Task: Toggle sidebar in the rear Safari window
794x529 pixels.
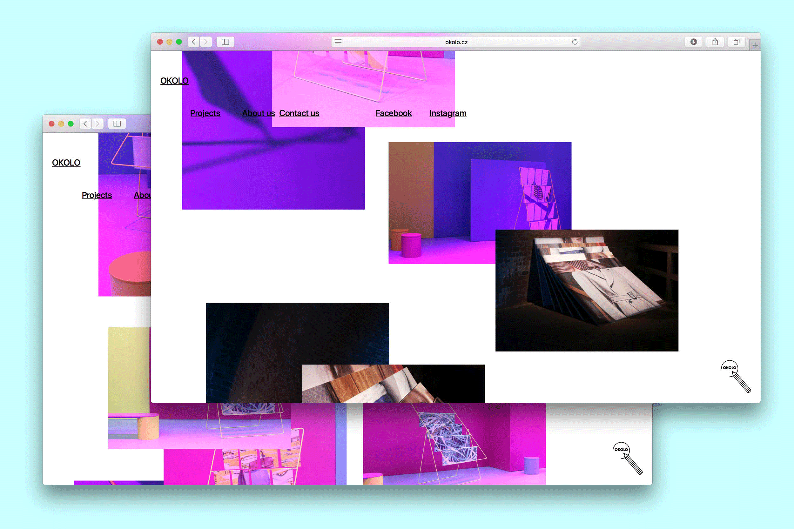Action: click(117, 124)
